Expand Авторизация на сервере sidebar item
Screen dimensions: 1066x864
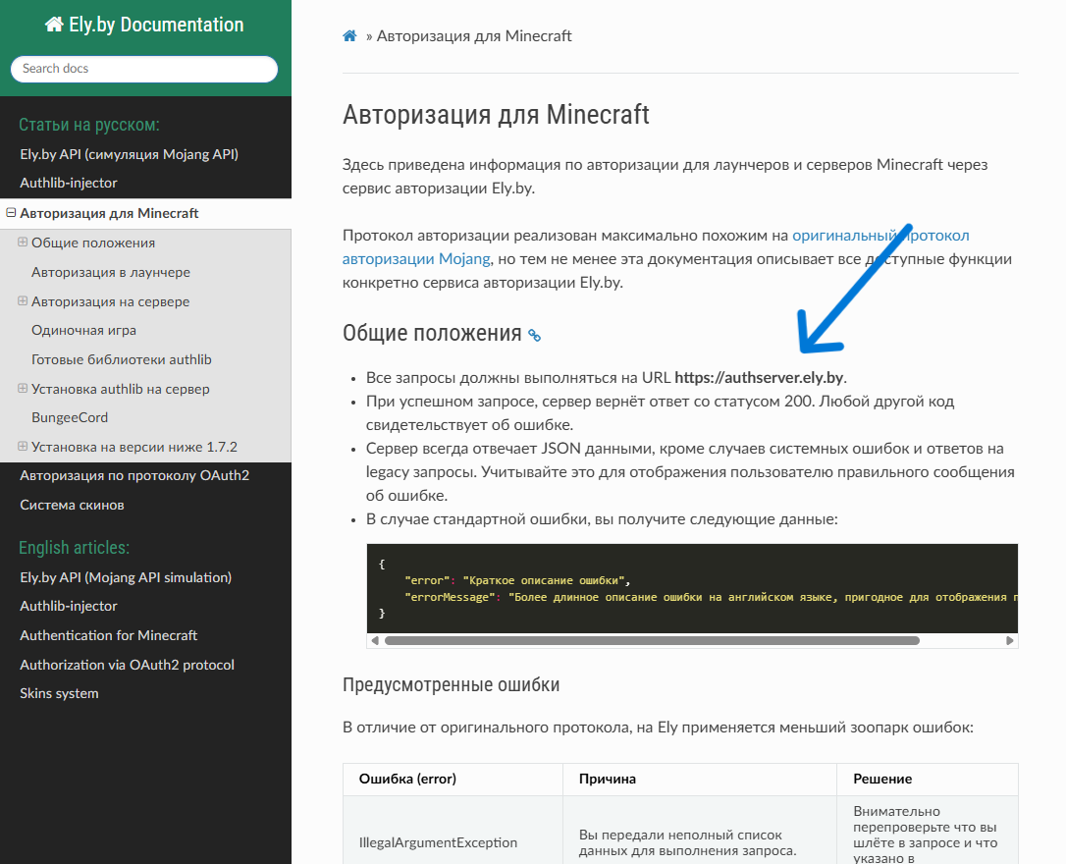point(23,301)
